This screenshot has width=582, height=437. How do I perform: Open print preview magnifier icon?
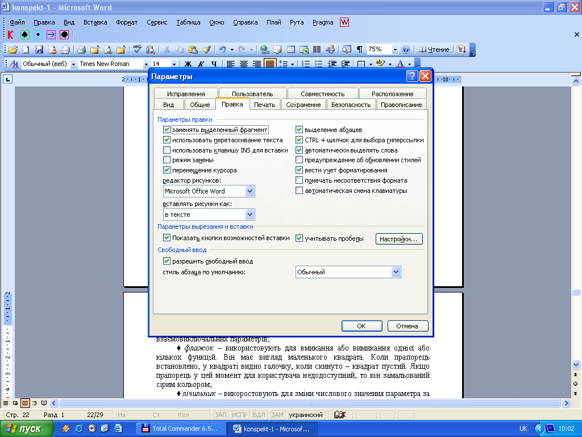click(107, 50)
